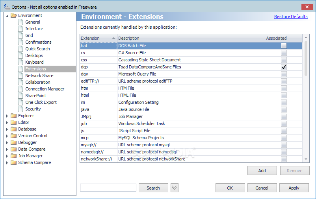Sort by the Associated column header
The width and height of the screenshot is (316, 199).
pyautogui.click(x=284, y=38)
